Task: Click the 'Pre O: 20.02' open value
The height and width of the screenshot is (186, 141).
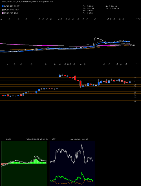Action: coord(88,6)
